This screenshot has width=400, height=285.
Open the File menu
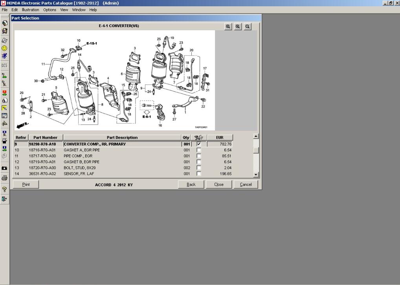[4, 10]
